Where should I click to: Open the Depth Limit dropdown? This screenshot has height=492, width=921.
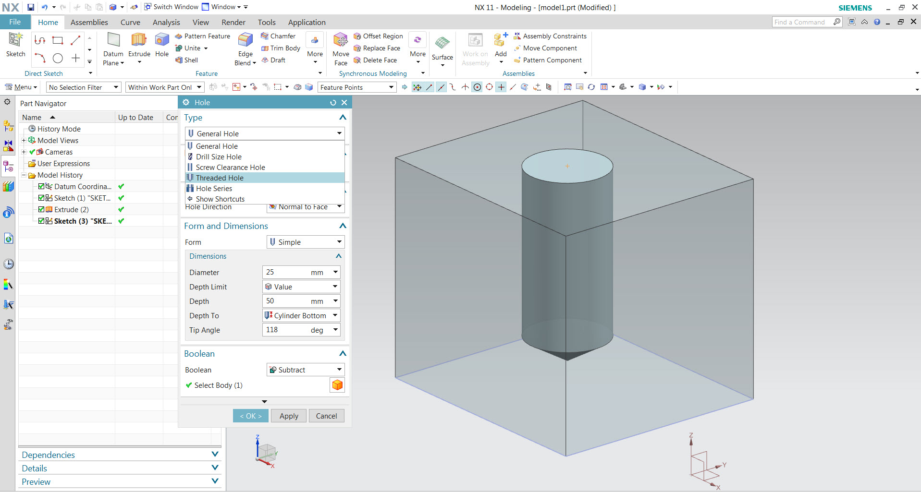coord(301,287)
